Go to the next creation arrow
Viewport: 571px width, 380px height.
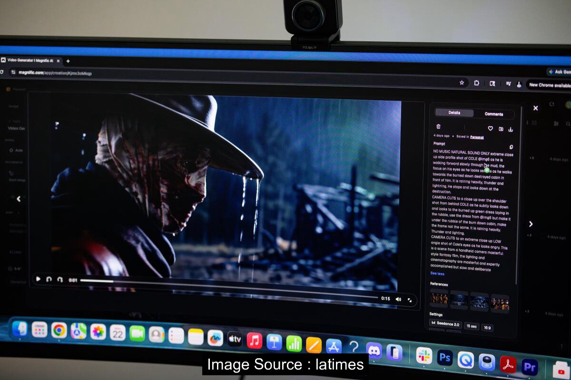coord(531,224)
